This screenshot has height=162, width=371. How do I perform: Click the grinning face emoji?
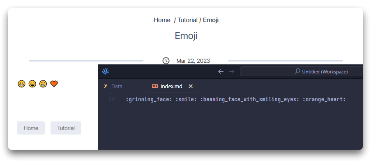(x=21, y=84)
